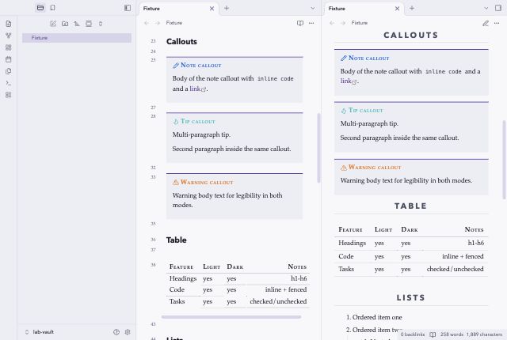Navigate forward in the reading pane
The image size is (507, 340).
(x=343, y=23)
